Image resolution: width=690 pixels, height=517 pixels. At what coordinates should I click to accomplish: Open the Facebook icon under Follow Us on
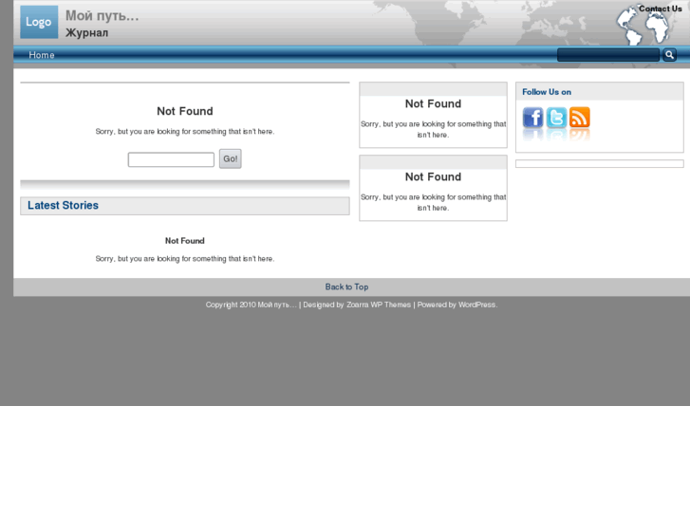(532, 118)
